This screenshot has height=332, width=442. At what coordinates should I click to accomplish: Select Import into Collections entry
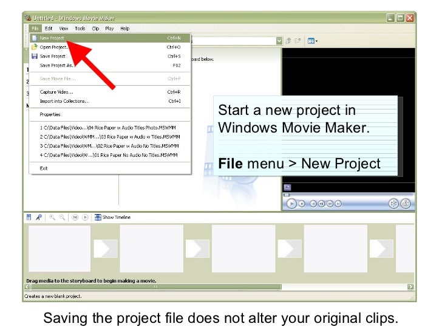(110, 101)
